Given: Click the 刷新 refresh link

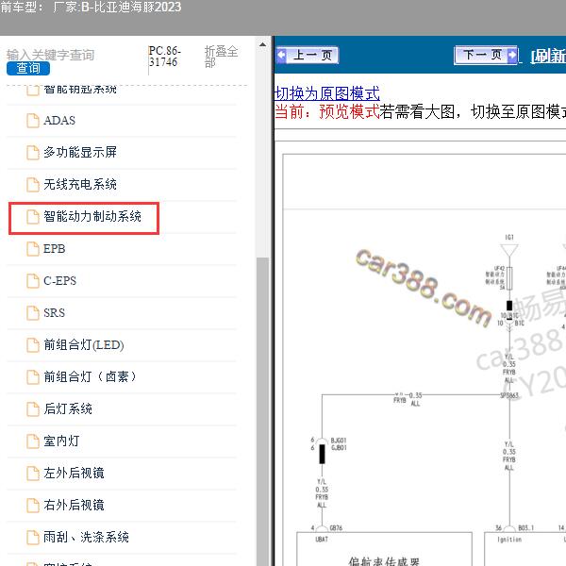Looking at the screenshot, I should (x=548, y=57).
